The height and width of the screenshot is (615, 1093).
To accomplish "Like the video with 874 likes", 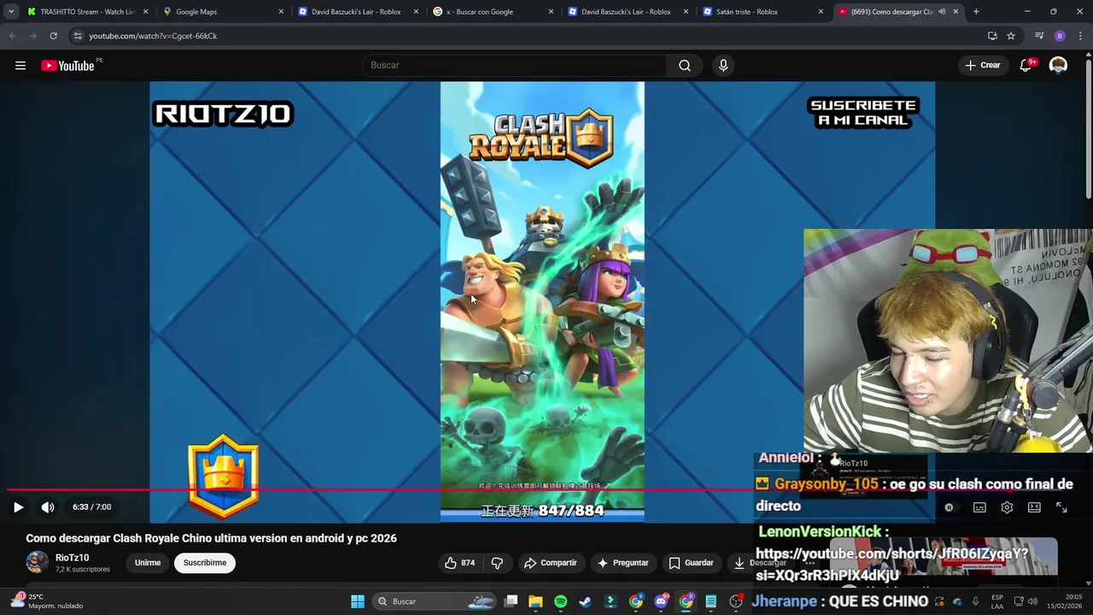I will 459,563.
